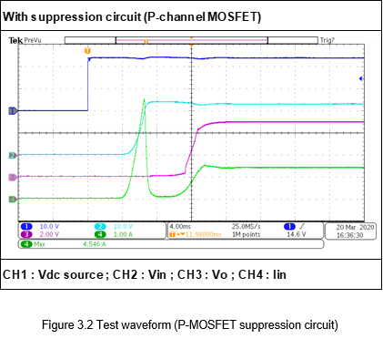Click the 25.0MS/s sample rate text
The image size is (383, 339).
246,227
